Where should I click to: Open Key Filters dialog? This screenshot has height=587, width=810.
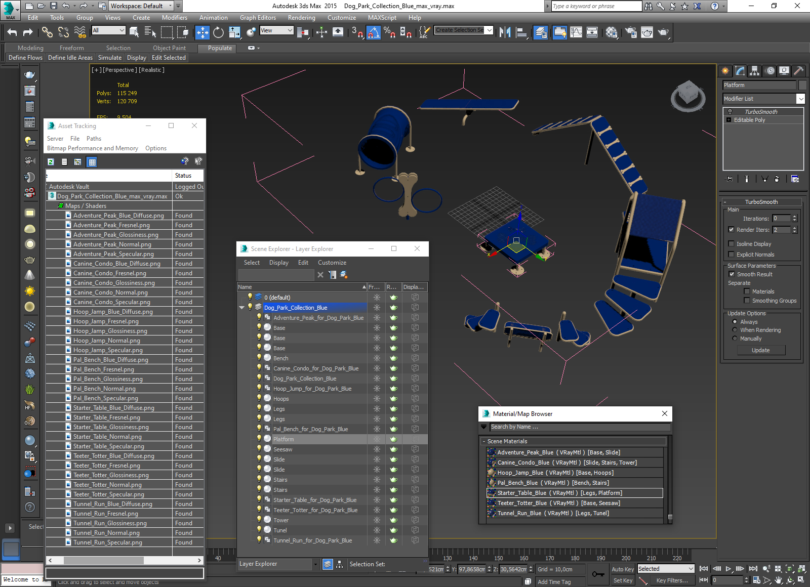672,580
